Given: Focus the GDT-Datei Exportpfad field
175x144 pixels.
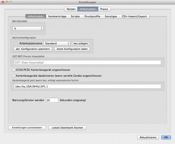Looking at the screenshot, I should coord(87,62).
